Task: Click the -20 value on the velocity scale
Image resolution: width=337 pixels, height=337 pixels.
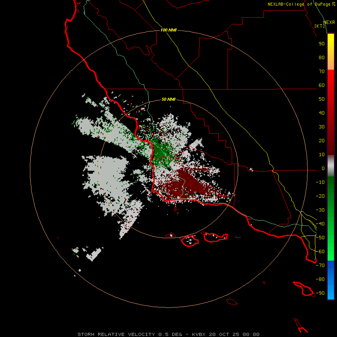Action: click(320, 196)
